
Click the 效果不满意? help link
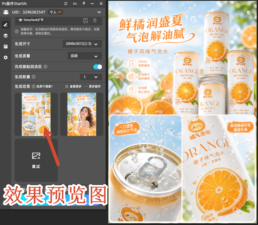point(45,86)
